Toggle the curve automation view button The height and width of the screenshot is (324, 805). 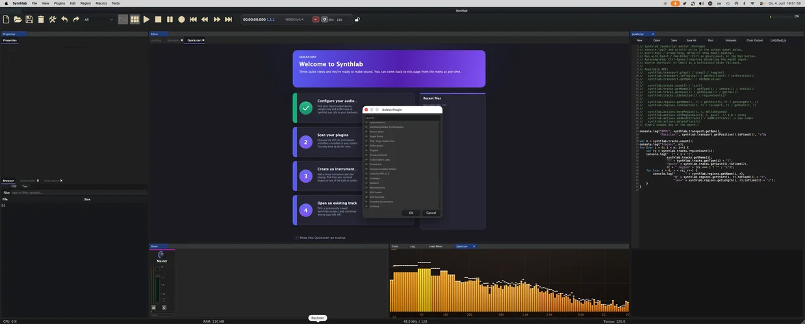pyautogui.click(x=123, y=19)
